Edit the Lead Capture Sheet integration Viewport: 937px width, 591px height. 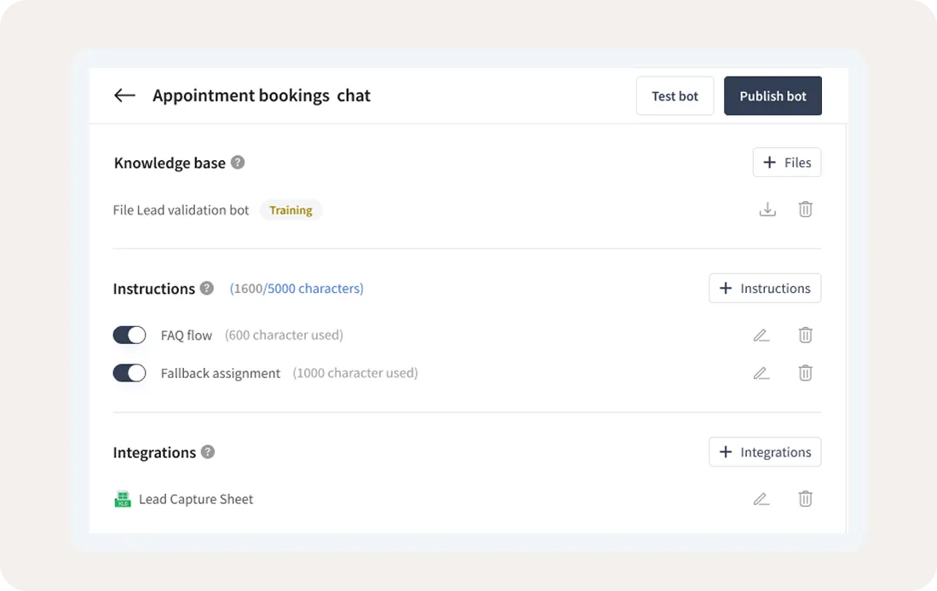coord(761,499)
